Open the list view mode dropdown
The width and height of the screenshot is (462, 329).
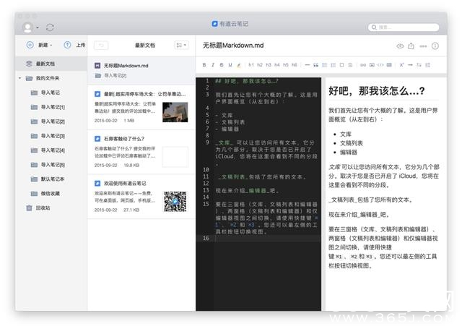click(x=180, y=45)
